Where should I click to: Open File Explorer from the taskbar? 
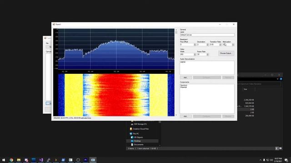click(x=19, y=160)
